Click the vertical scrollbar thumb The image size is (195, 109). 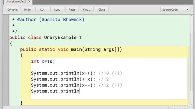click(x=192, y=62)
